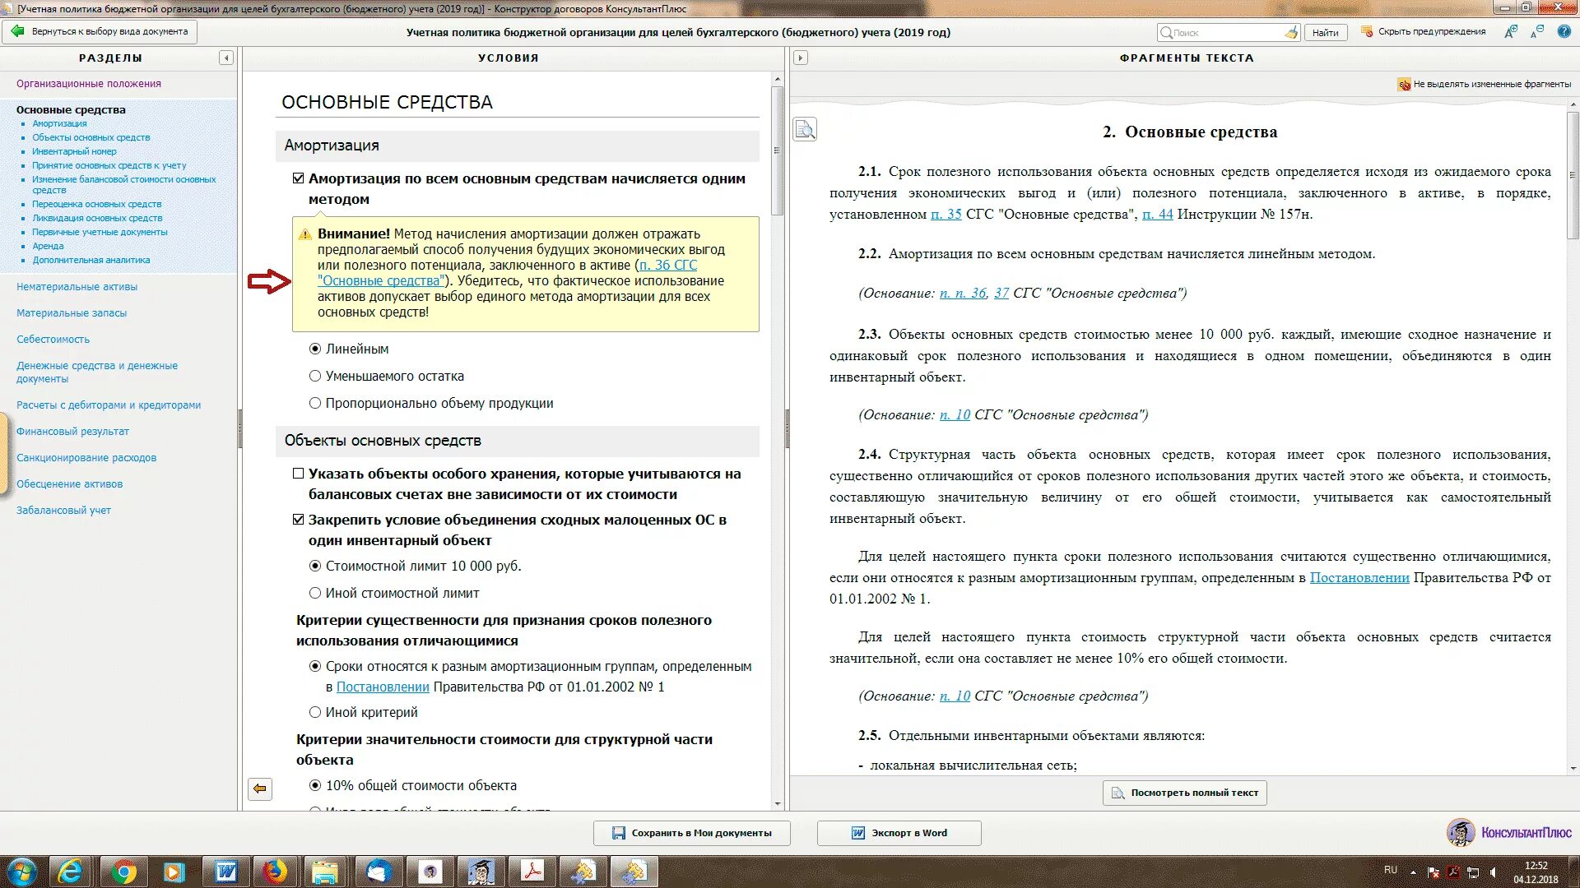Collapse the Разделы panel with the left arrow
The width and height of the screenshot is (1580, 888).
click(x=226, y=58)
